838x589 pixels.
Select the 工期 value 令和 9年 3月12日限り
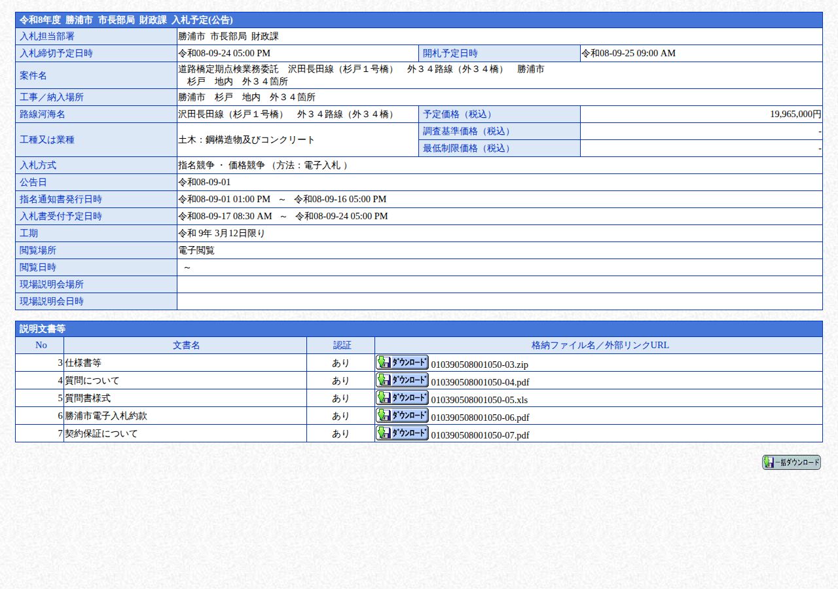(221, 233)
